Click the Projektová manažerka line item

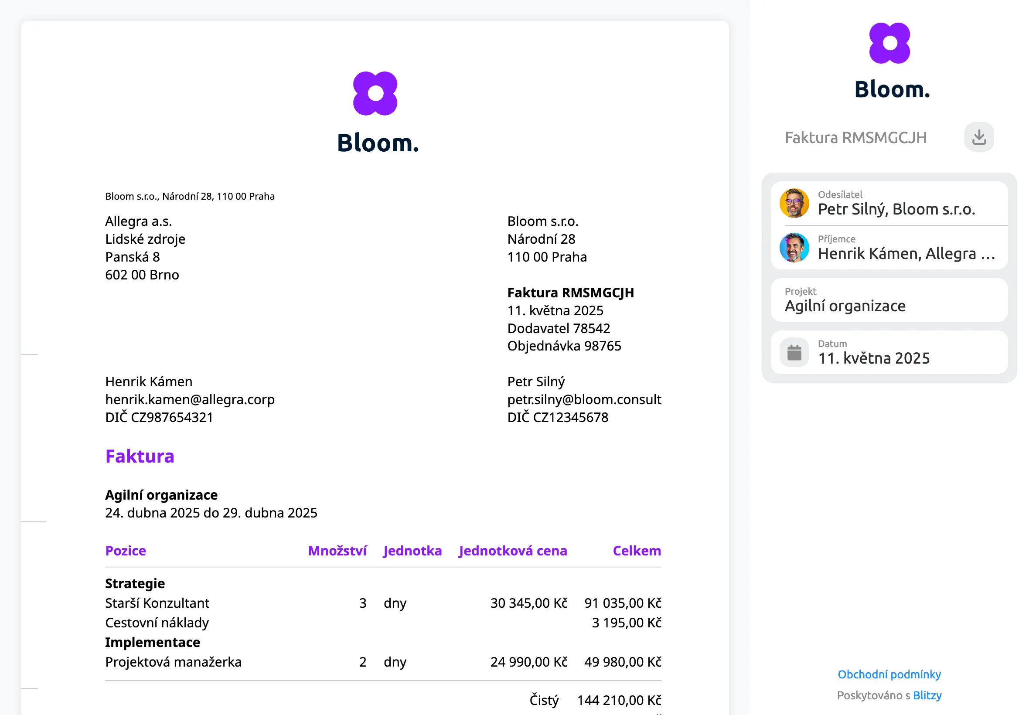(x=174, y=662)
